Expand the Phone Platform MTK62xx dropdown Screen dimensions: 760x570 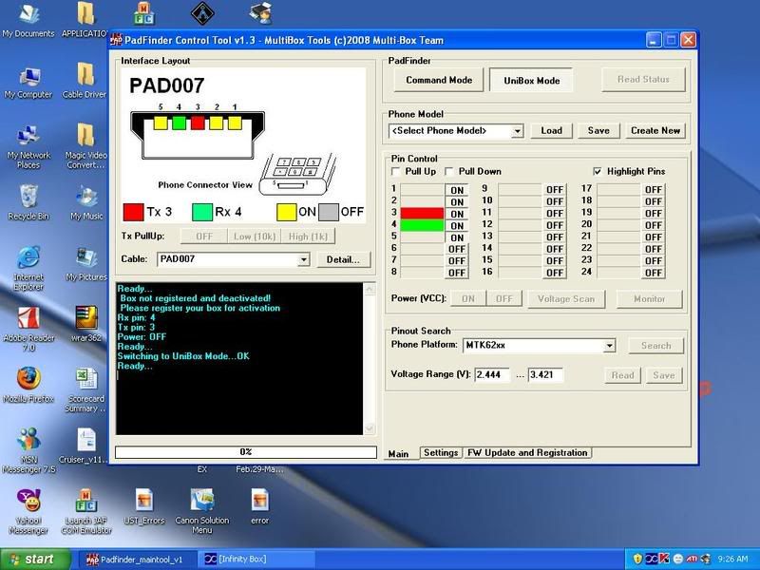(x=610, y=346)
